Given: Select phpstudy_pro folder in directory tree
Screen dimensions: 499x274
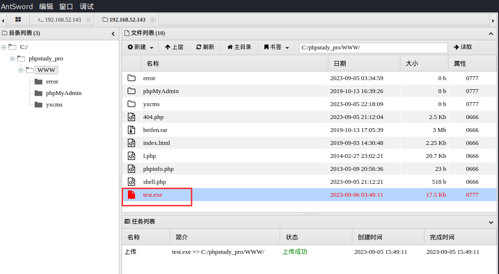Looking at the screenshot, I should tap(46, 59).
